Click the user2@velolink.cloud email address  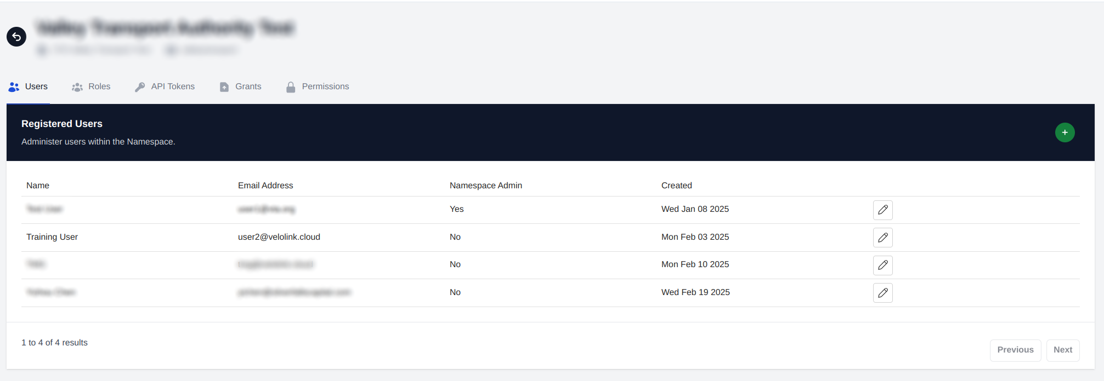[279, 237]
